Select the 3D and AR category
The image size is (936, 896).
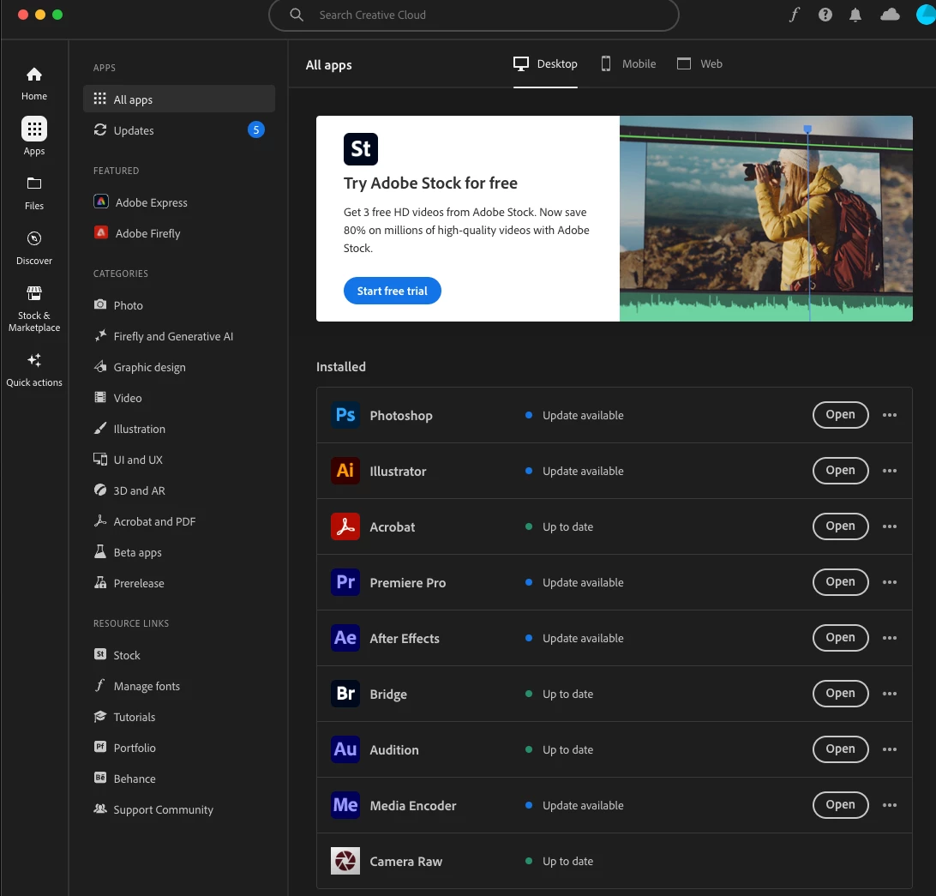coord(129,490)
